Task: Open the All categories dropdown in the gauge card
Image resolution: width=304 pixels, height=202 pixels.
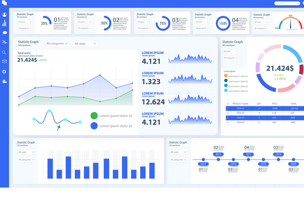Action: (x=261, y=29)
